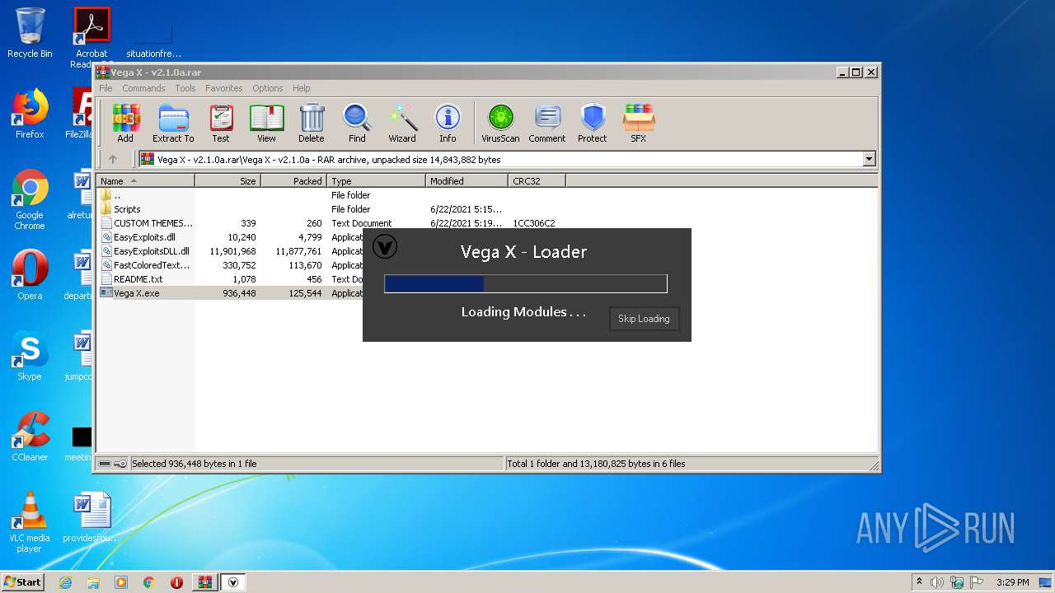1055x593 pixels.
Task: Open Internet Explorer in taskbar
Action: 66,582
